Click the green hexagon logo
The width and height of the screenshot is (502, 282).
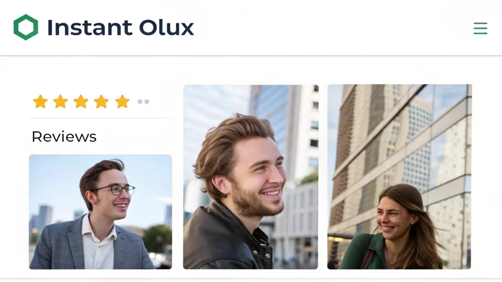point(25,27)
